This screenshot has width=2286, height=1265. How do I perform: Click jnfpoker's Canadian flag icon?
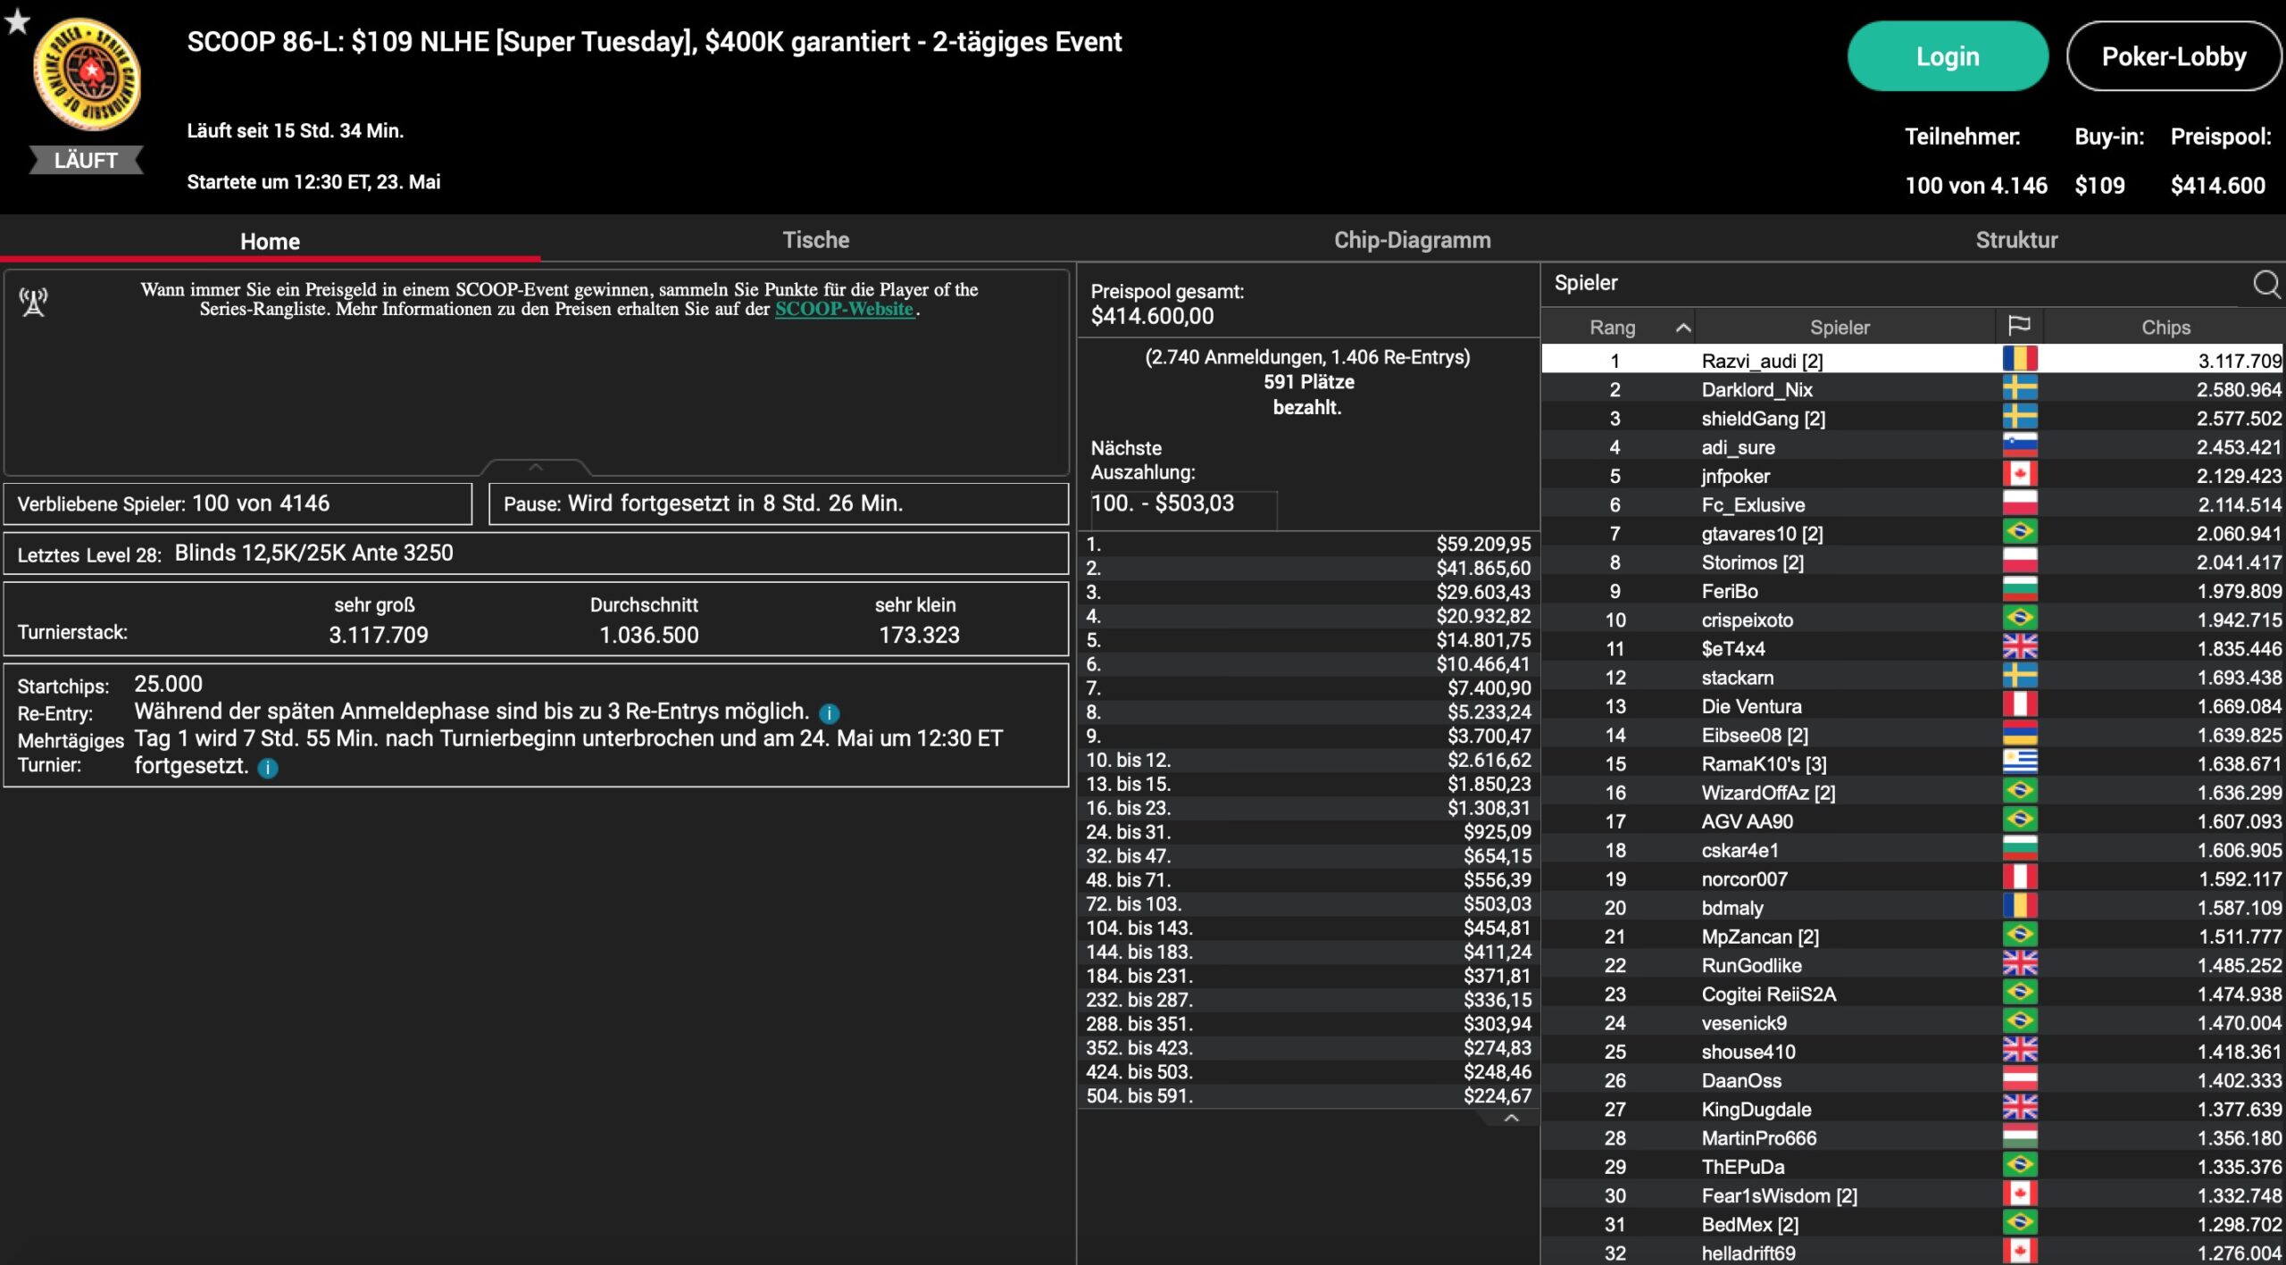tap(2019, 475)
